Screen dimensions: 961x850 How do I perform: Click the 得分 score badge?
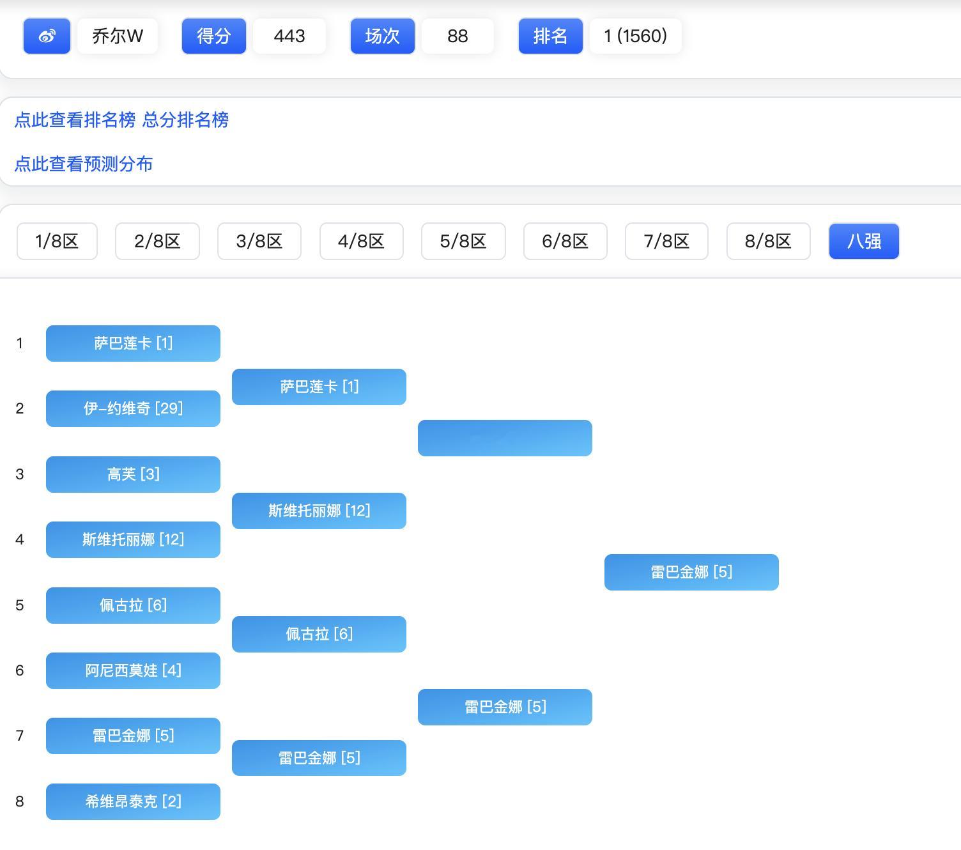[213, 36]
